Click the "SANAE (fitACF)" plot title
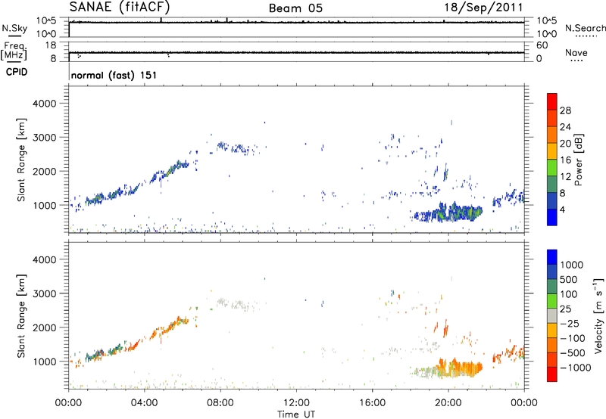The image size is (606, 419). [x=120, y=7]
